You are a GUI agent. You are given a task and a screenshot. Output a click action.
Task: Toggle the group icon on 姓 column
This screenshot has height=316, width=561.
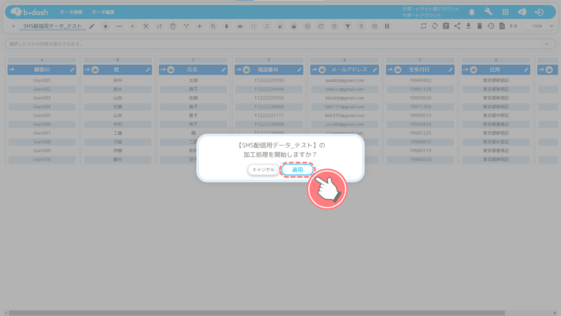coord(95,70)
